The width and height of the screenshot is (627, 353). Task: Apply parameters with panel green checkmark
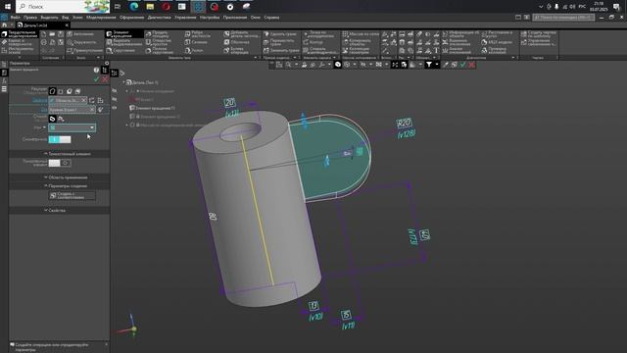tap(96, 79)
